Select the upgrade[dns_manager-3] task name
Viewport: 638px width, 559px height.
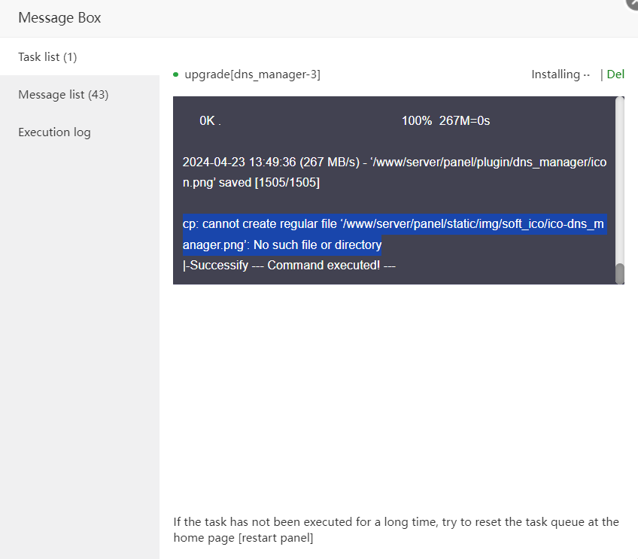pyautogui.click(x=252, y=74)
